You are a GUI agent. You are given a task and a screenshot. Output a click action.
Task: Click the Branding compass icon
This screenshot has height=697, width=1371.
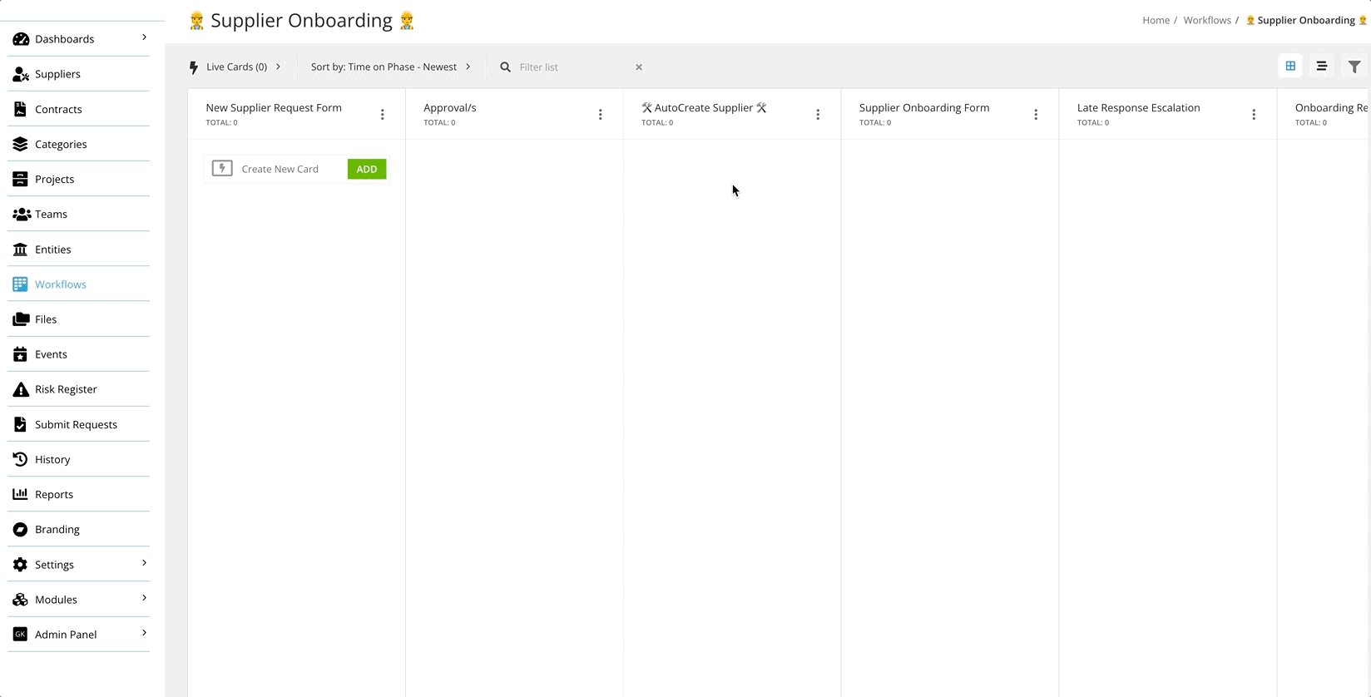21,529
